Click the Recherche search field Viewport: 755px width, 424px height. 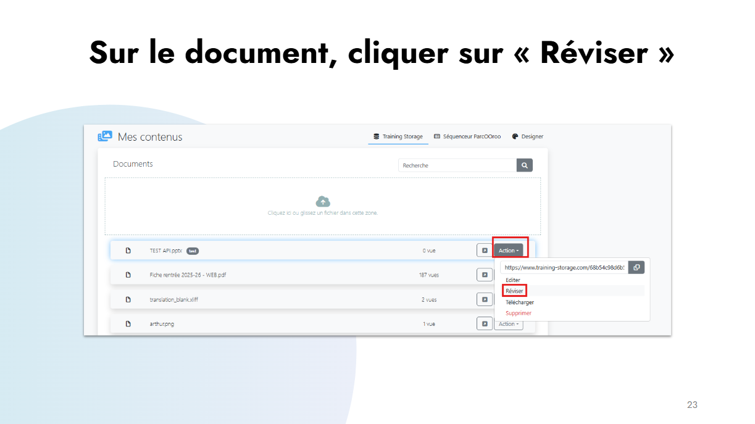(457, 165)
